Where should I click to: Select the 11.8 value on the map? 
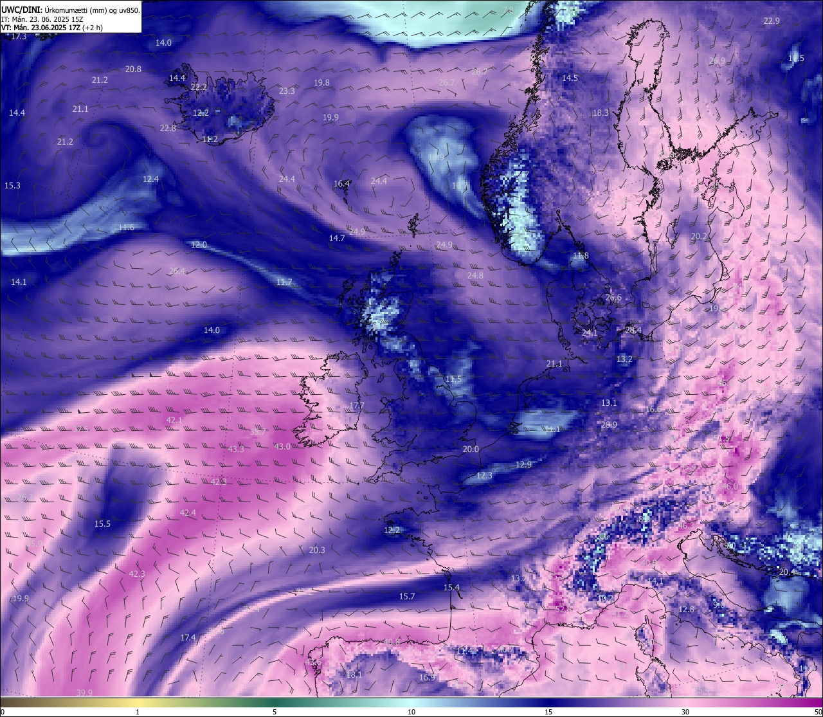pyautogui.click(x=581, y=256)
